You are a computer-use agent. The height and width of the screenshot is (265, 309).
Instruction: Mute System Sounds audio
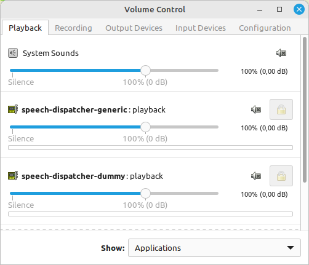281,53
